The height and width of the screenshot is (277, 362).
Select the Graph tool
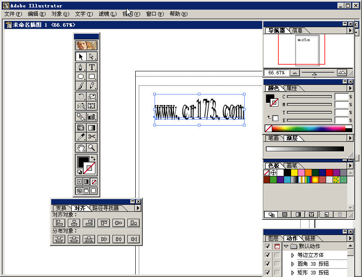click(92, 117)
